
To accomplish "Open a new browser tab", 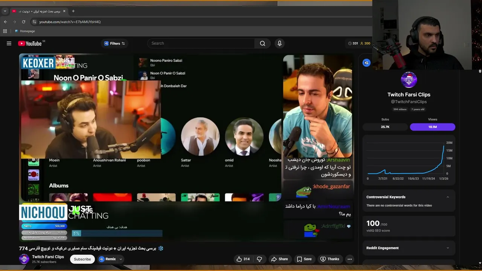I will click(x=73, y=11).
